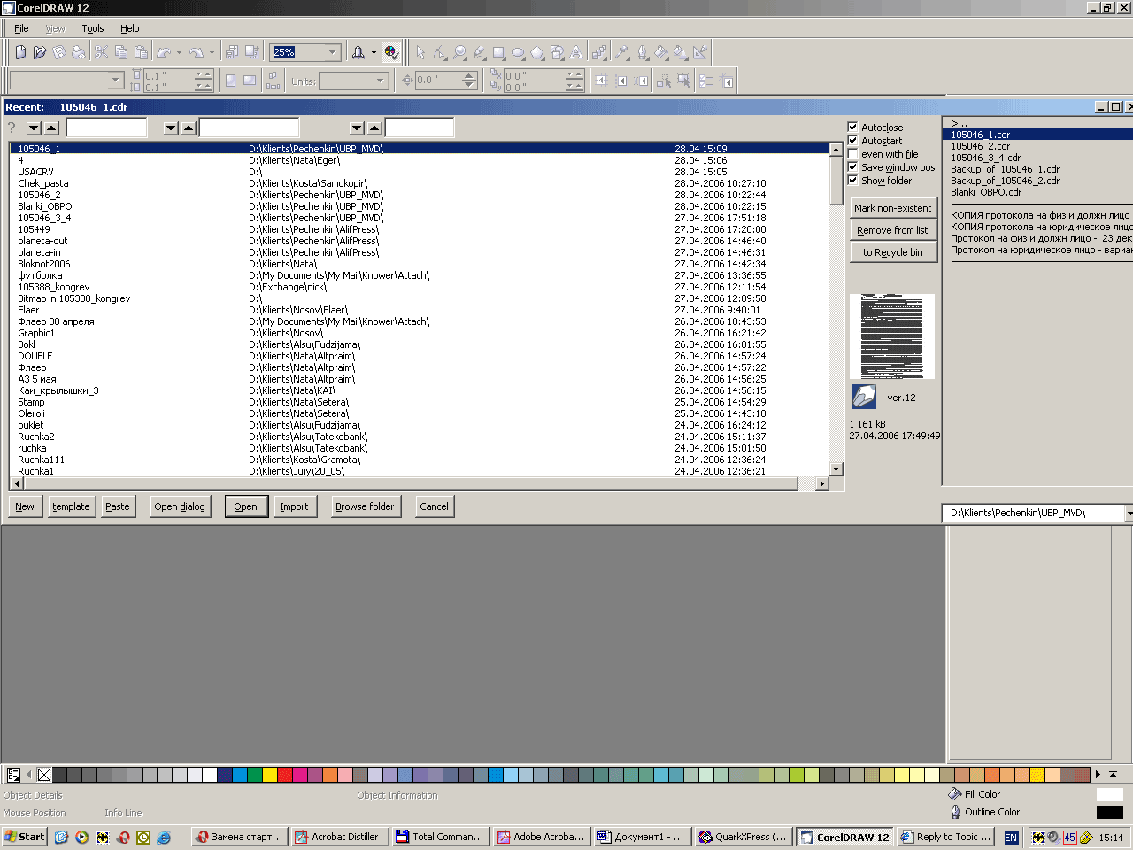This screenshot has width=1133, height=850.
Task: Select the Chek_pasta row in the recent list
Action: pyautogui.click(x=420, y=183)
